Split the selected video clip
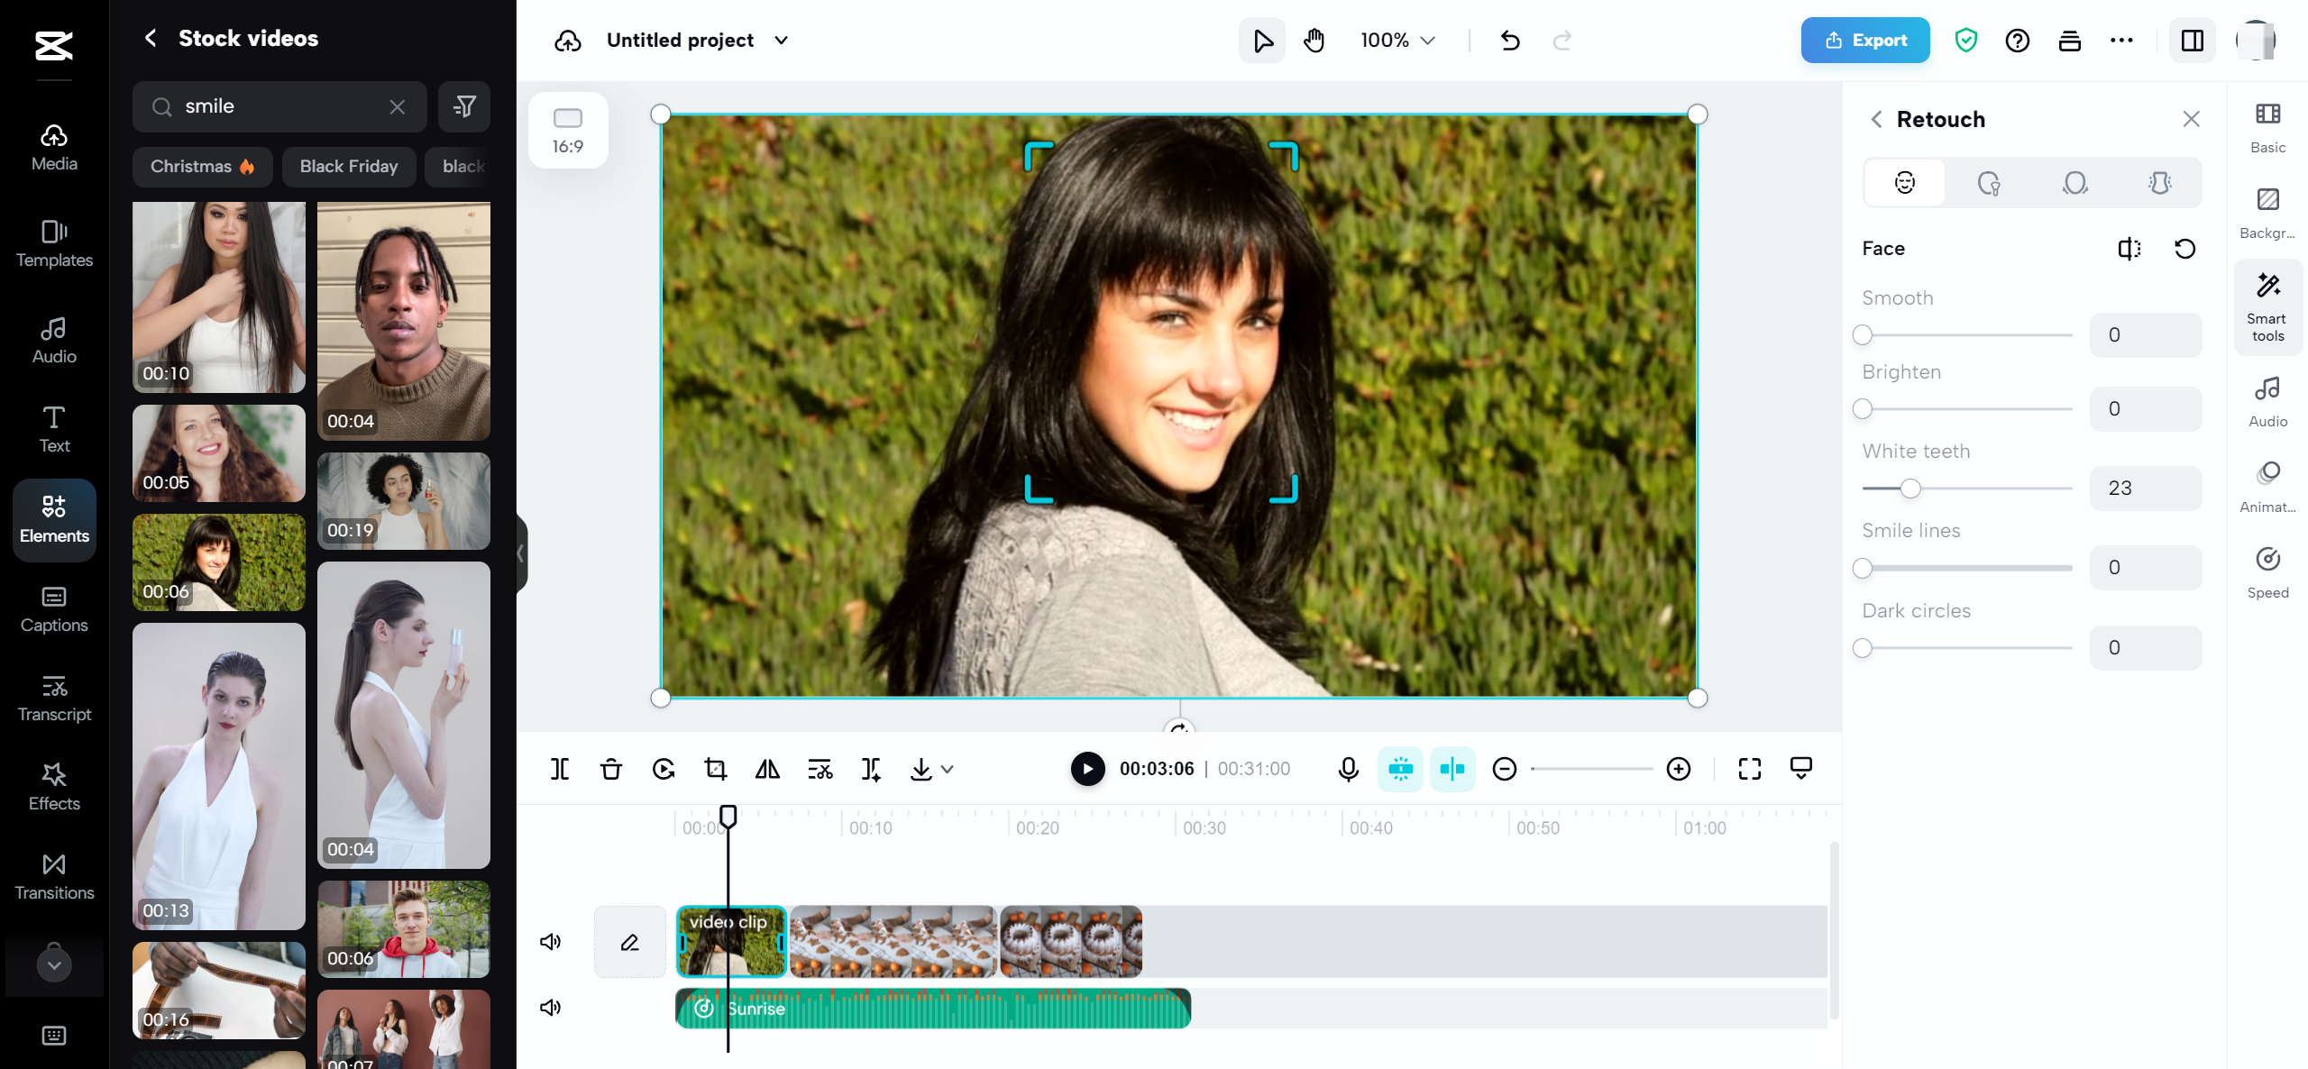This screenshot has height=1069, width=2308. coord(560,769)
